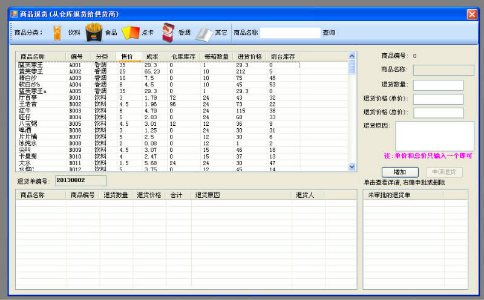Viewport: 484px width, 300px height.
Task: Pick the 香烟 cigarette category icon
Action: [168, 32]
